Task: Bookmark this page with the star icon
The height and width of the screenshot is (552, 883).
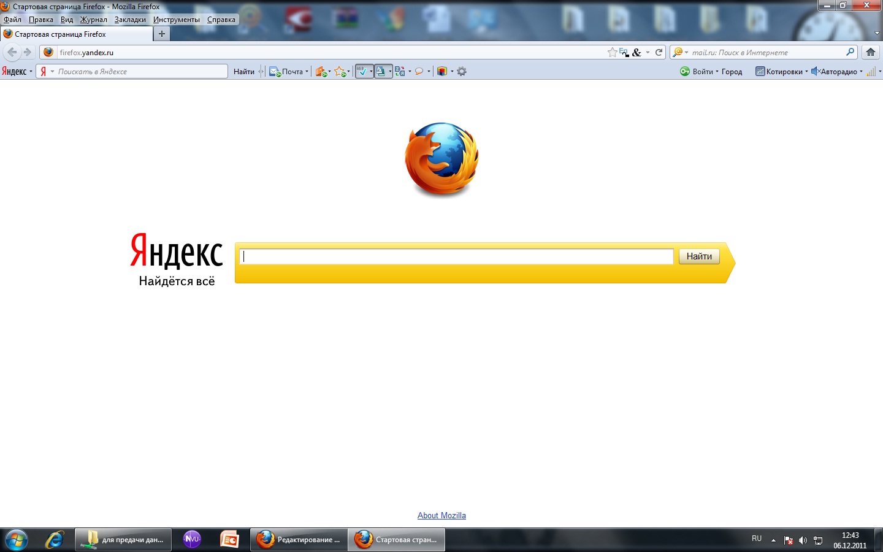Action: click(612, 52)
